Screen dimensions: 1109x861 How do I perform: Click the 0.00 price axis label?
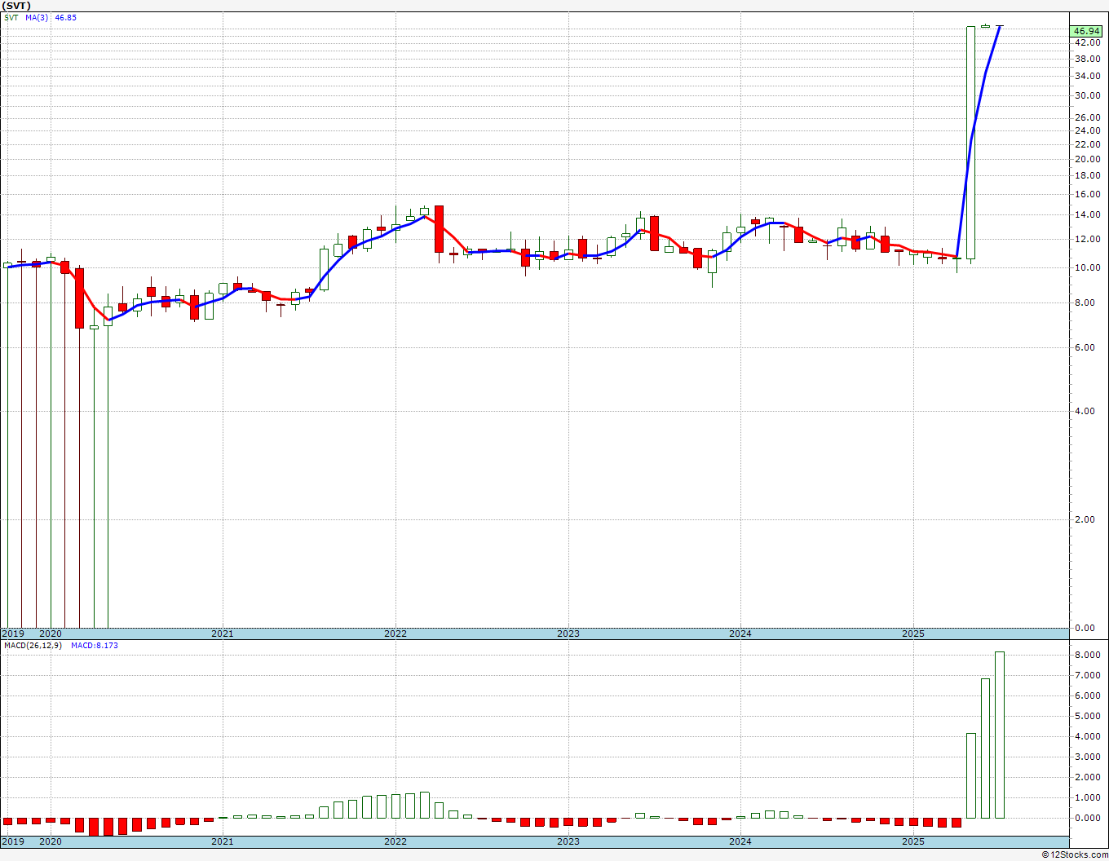[1085, 629]
